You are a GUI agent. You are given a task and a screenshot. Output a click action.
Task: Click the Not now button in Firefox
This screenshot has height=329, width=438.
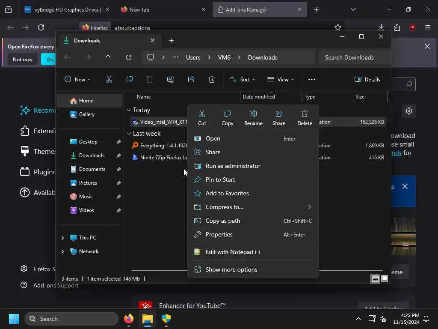point(23,59)
